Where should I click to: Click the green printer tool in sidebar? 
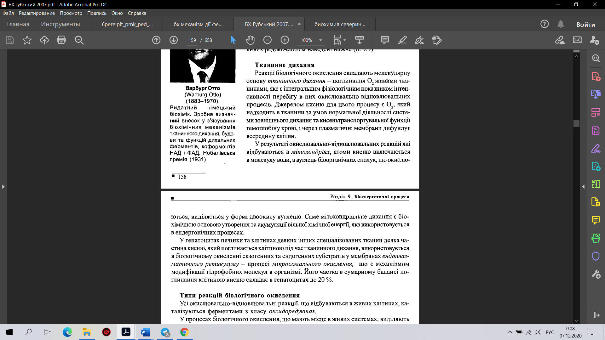[596, 238]
